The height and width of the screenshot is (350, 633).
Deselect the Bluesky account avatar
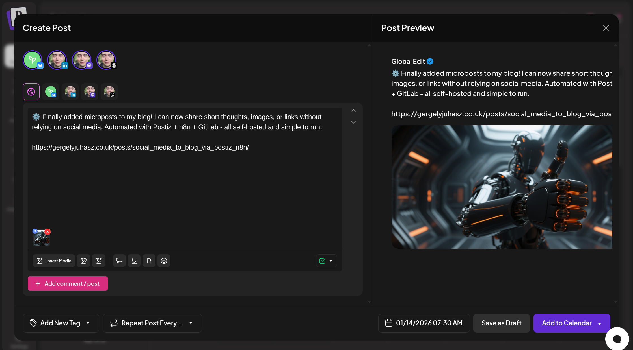pos(33,60)
